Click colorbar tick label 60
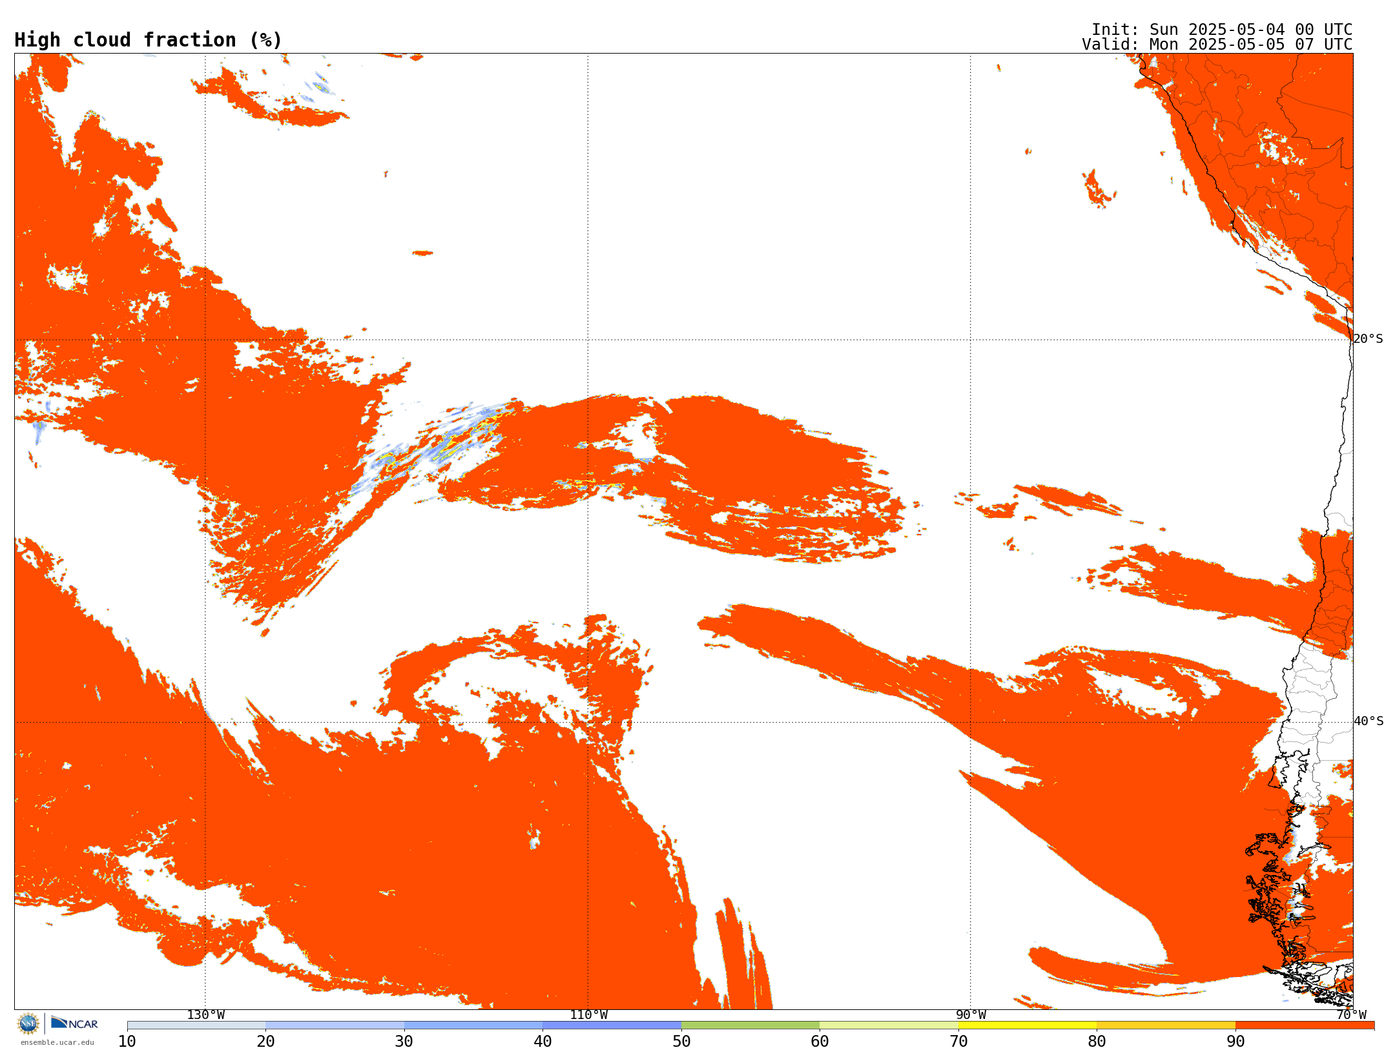This screenshot has width=1395, height=1050. pyautogui.click(x=820, y=1042)
